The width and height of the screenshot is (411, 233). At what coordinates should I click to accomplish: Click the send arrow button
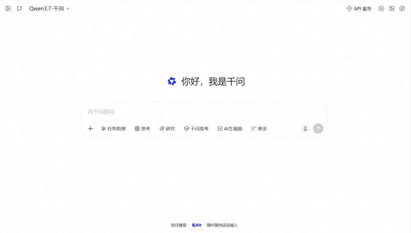318,128
